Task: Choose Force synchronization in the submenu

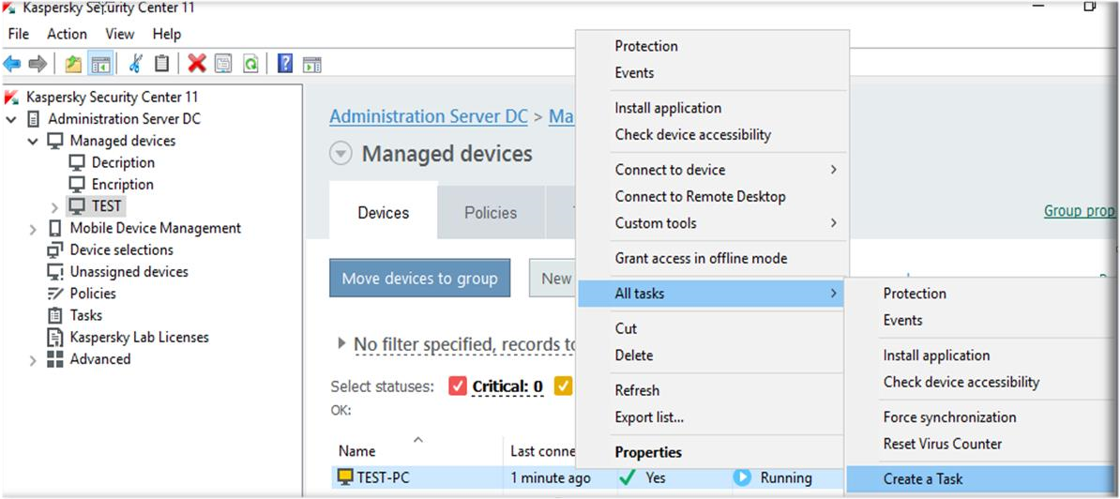Action: [x=949, y=416]
